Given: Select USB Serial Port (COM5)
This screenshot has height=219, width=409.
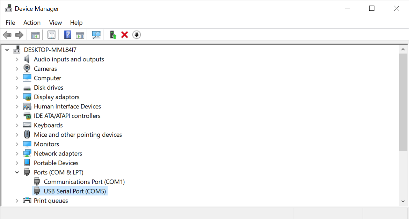Looking at the screenshot, I should click(x=75, y=191).
